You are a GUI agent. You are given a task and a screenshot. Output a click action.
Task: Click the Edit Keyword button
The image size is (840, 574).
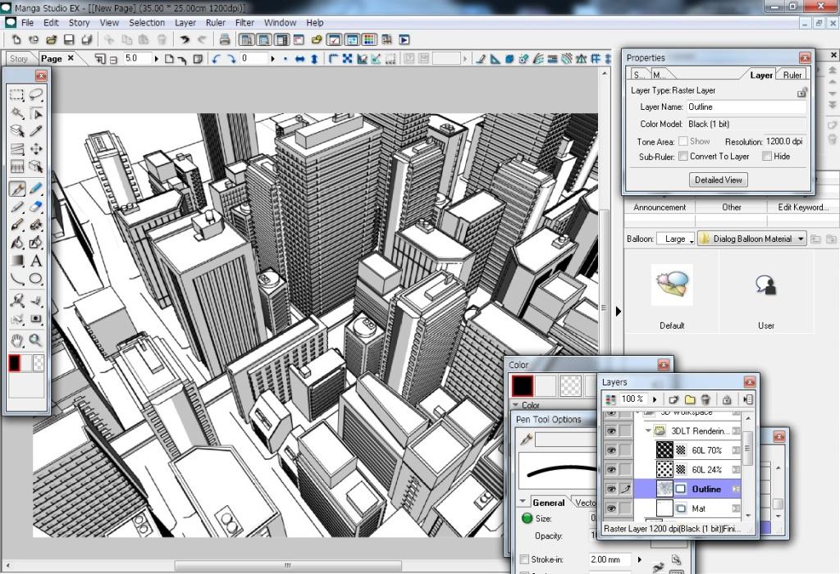pyautogui.click(x=802, y=207)
